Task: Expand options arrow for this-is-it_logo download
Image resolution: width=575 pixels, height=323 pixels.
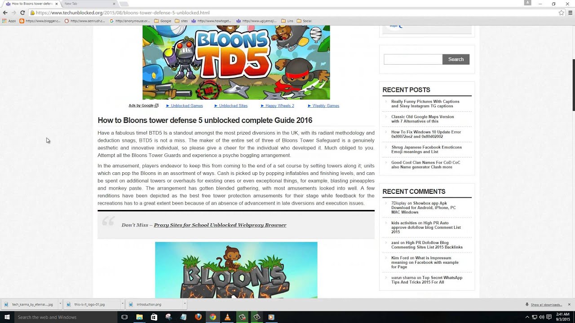Action: (x=122, y=304)
